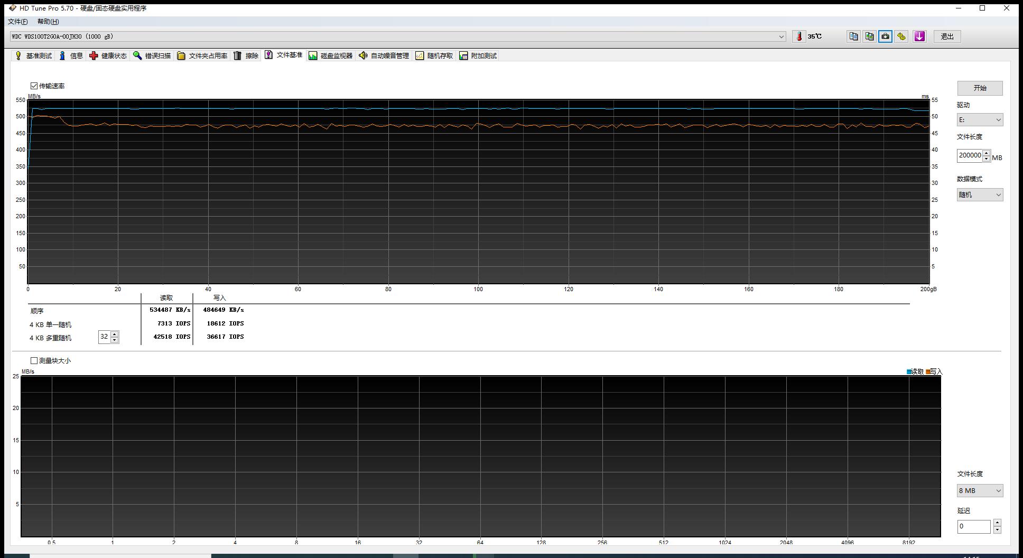
Task: Open the 健康状态 tab with red cross
Action: [x=108, y=56]
